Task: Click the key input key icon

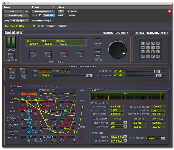Action: pos(6,21)
